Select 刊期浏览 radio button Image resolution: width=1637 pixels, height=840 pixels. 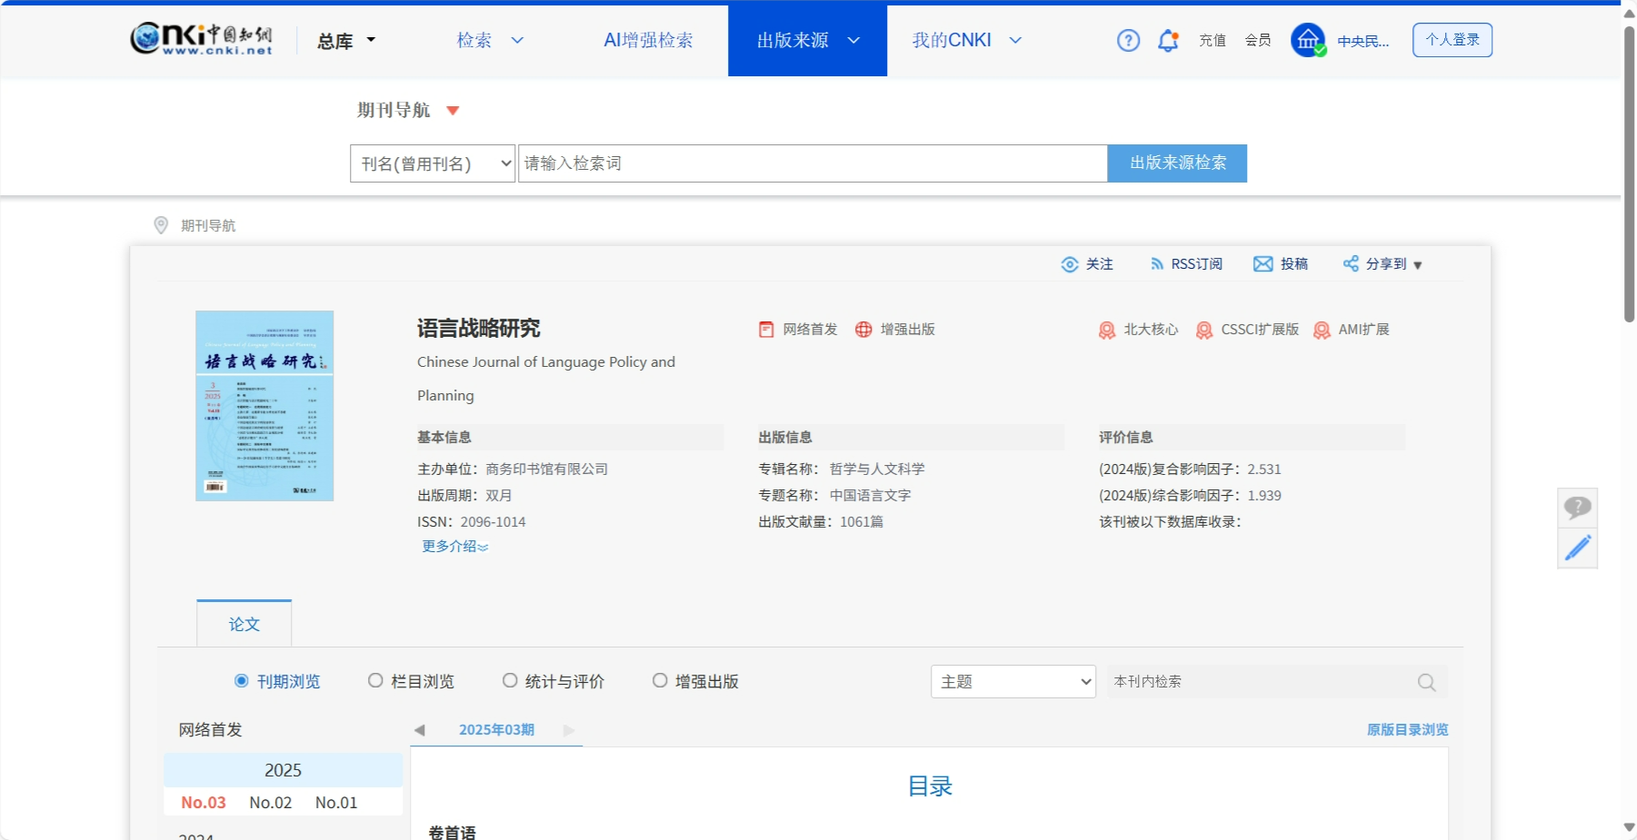[242, 680]
